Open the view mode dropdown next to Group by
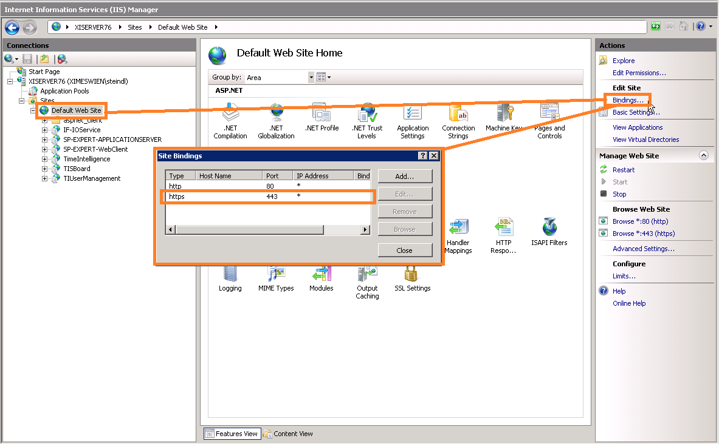This screenshot has width=719, height=444. tap(323, 78)
